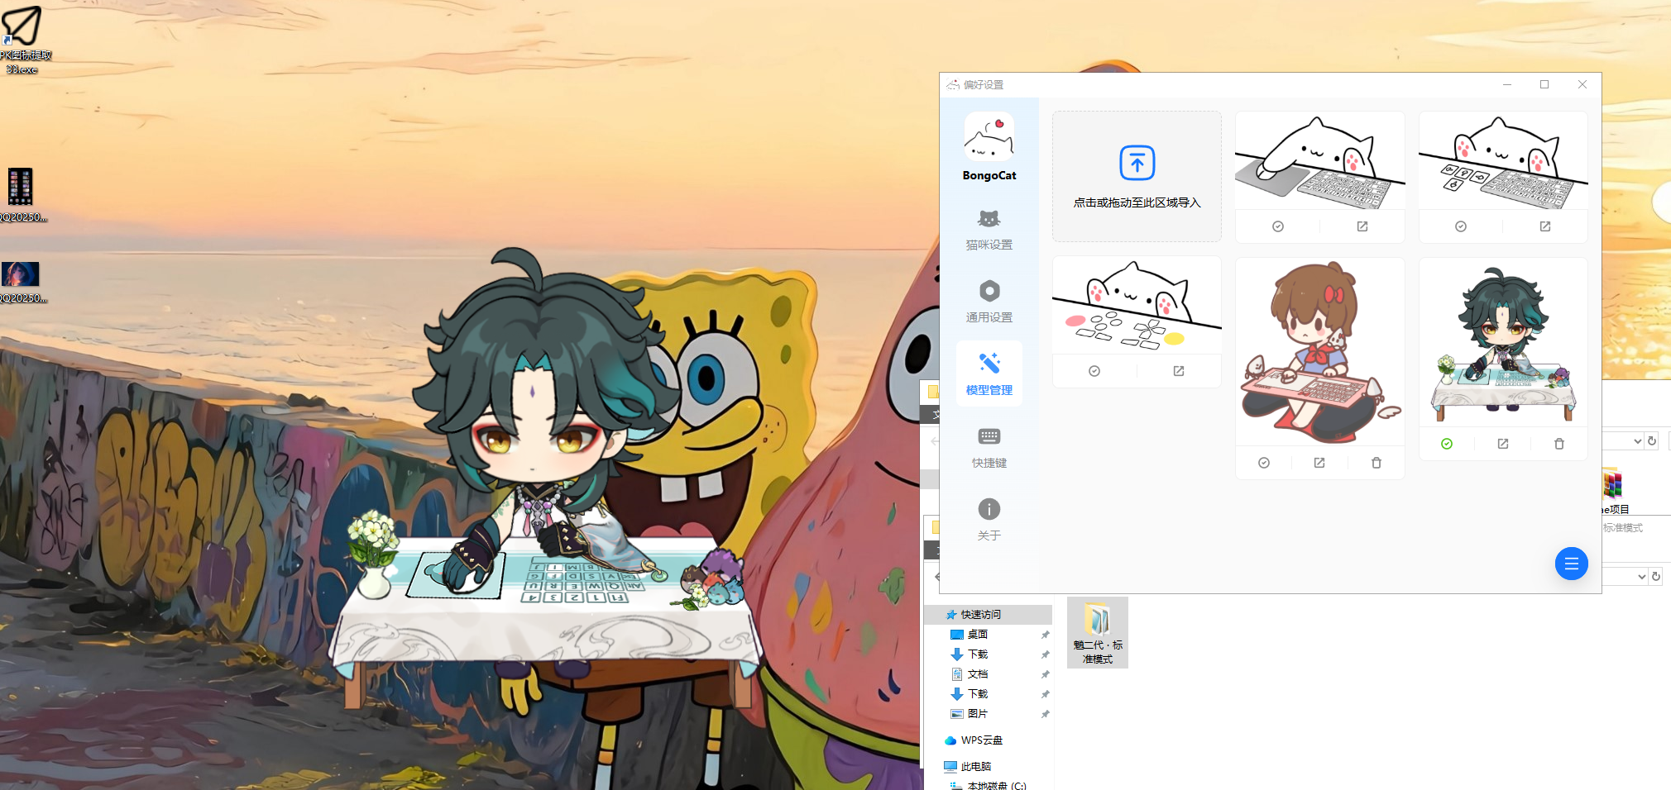Click the dark-haired chibi model thumbnail in the list

[1502, 342]
